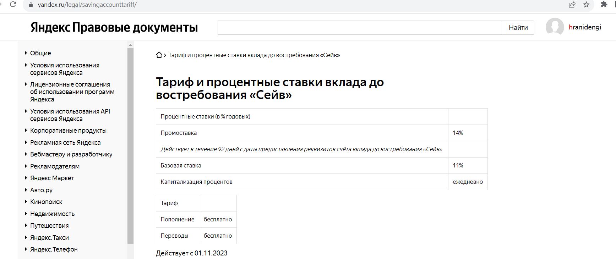Click the 14% value cell
This screenshot has height=259, width=616.
point(468,133)
